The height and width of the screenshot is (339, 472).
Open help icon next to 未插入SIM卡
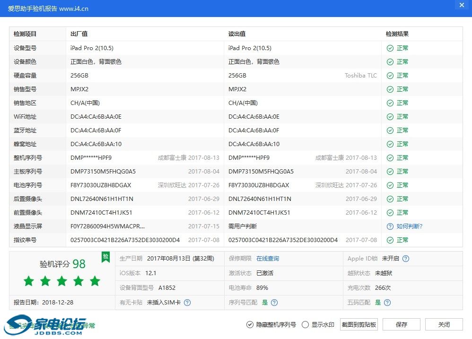click(187, 303)
